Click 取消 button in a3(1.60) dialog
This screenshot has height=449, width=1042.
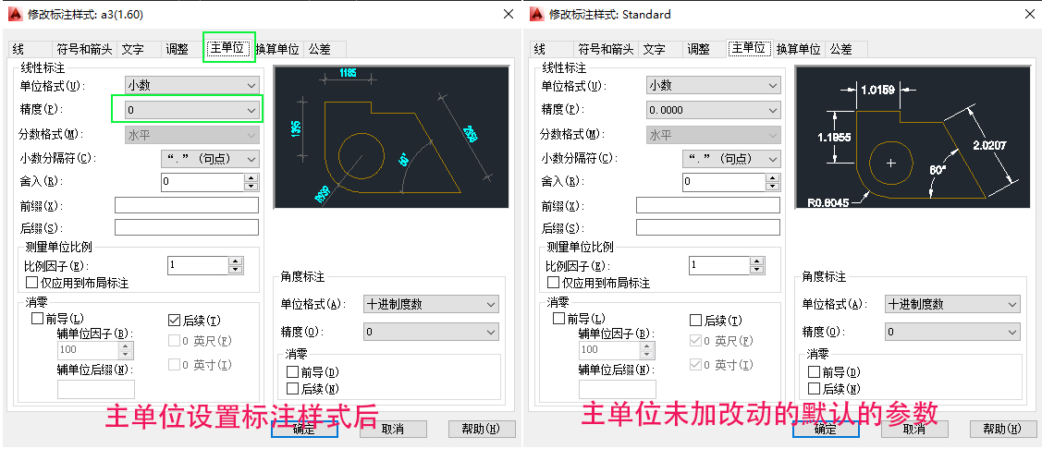click(394, 429)
